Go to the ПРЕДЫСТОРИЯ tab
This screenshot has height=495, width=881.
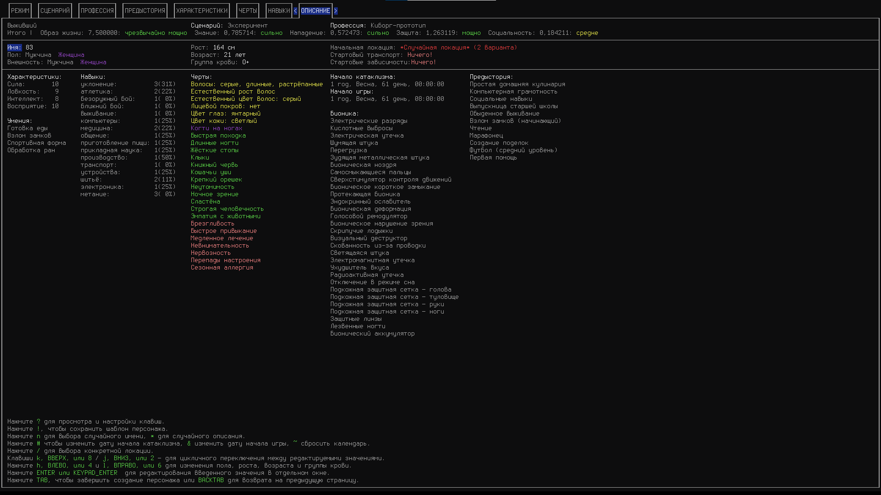click(145, 11)
